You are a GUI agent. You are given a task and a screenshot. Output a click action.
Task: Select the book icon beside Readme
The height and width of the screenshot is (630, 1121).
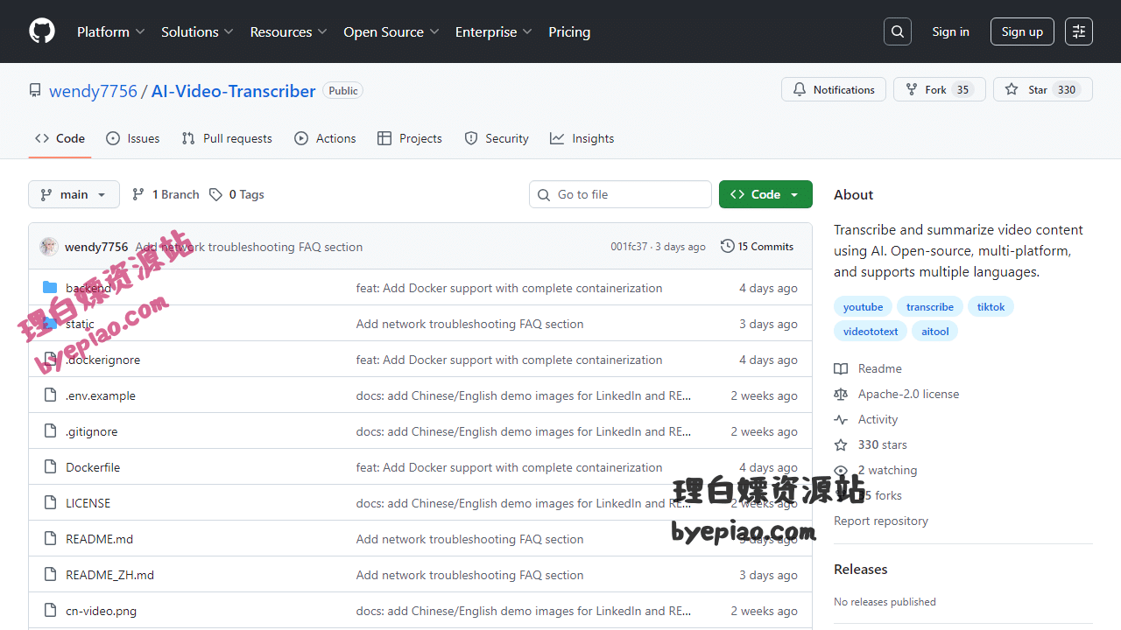pyautogui.click(x=841, y=369)
